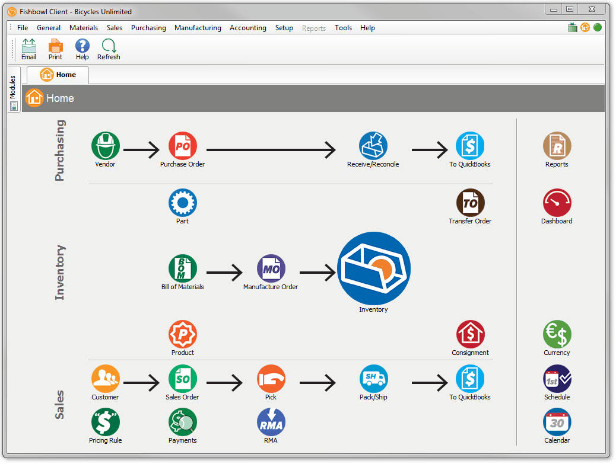Open the Pricing Rule icon
616x464 pixels.
[105, 422]
